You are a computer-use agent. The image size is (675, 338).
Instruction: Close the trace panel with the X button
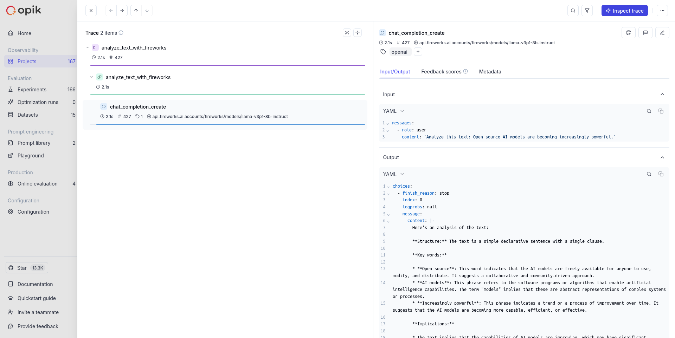(91, 11)
